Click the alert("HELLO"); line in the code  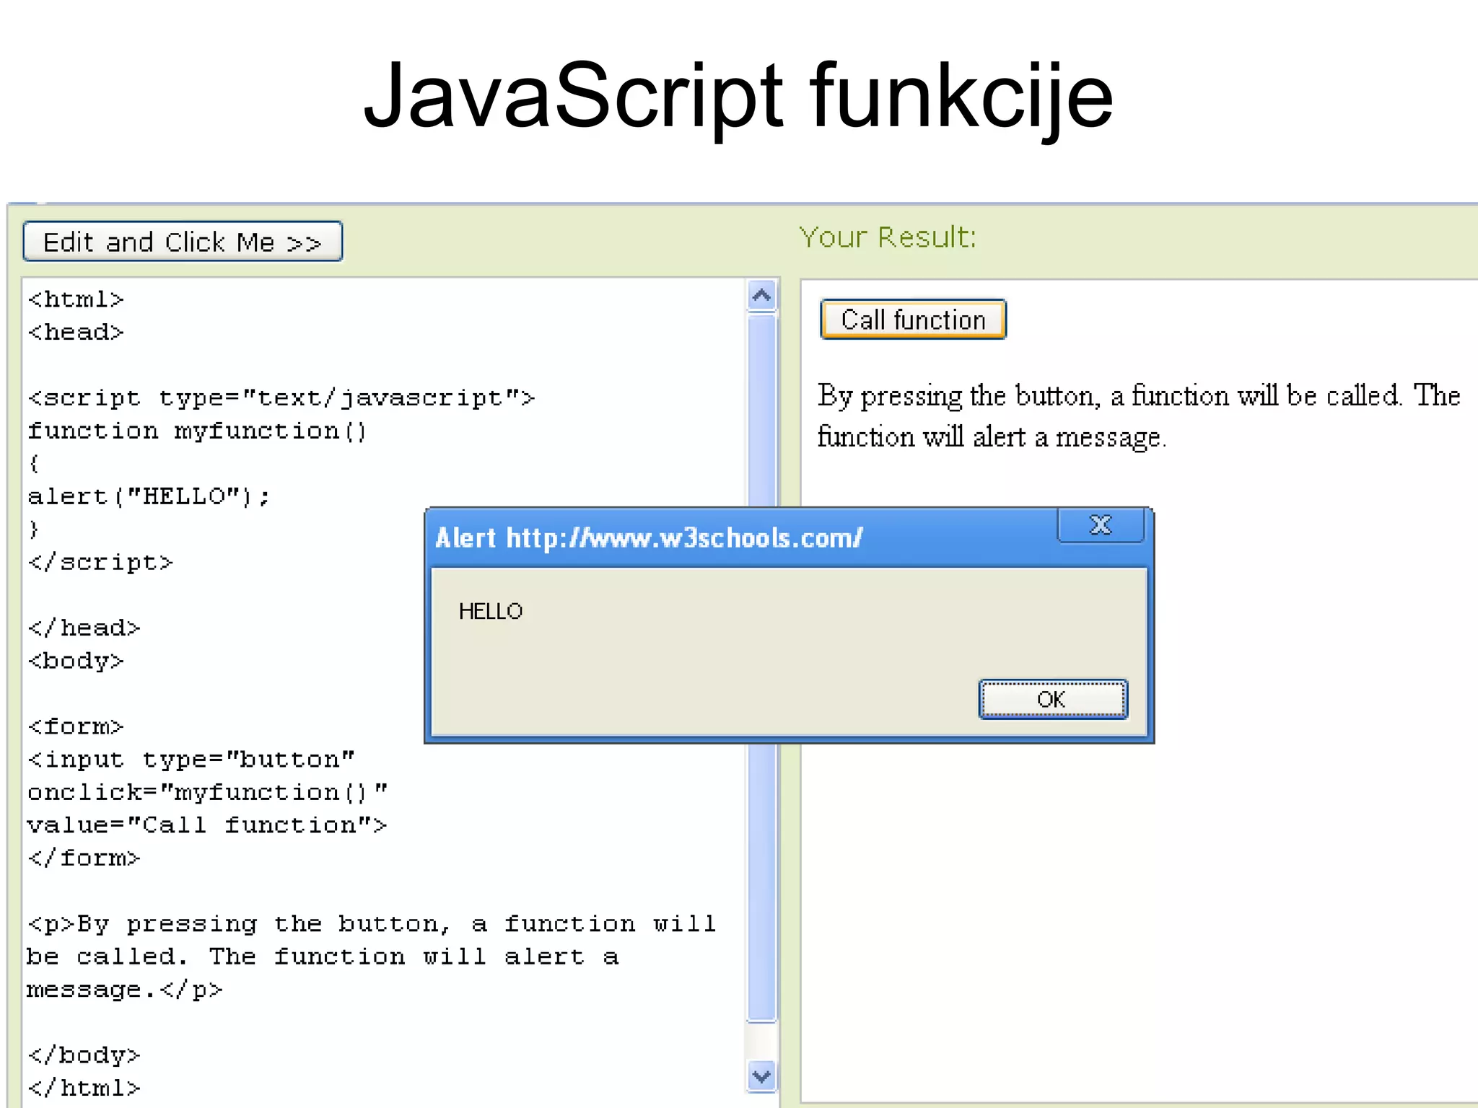(x=149, y=496)
